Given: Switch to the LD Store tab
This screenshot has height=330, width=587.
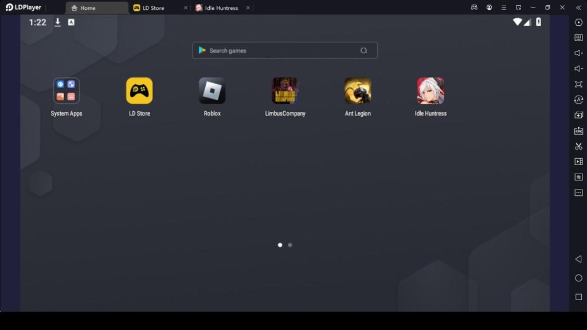Looking at the screenshot, I should (x=153, y=8).
